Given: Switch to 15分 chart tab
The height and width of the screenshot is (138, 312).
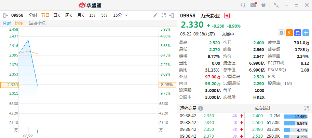Looking at the screenshot, I should (118, 15).
